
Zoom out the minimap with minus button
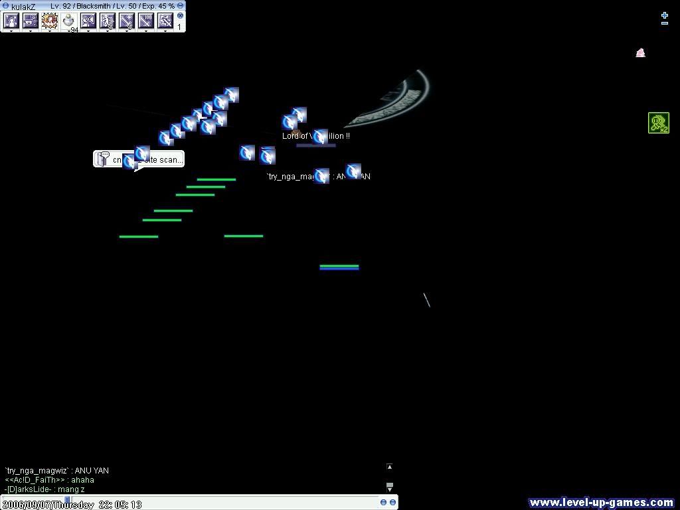tap(664, 24)
